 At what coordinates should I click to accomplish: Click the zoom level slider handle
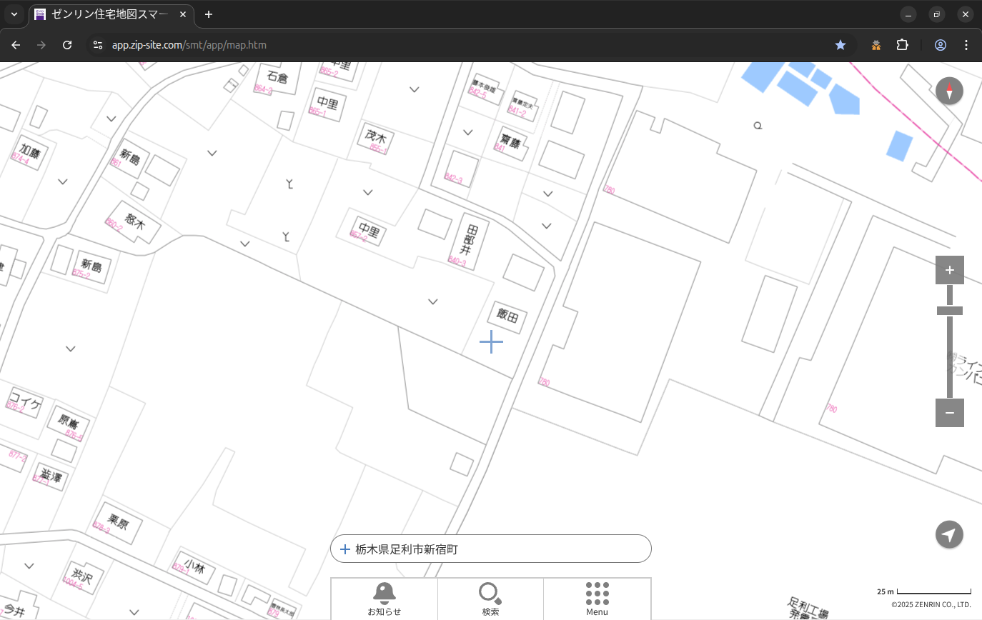(x=949, y=311)
